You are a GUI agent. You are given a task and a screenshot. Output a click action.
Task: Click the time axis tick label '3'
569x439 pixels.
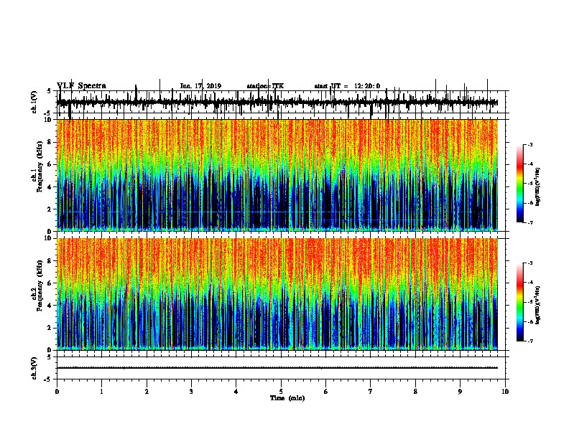(x=191, y=392)
